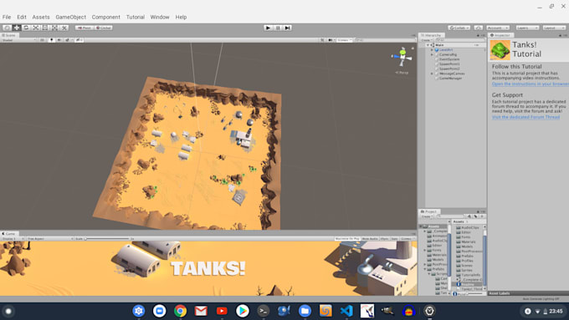Open the Layout dropdown
Screen dimensions: 569x320
tap(554, 28)
